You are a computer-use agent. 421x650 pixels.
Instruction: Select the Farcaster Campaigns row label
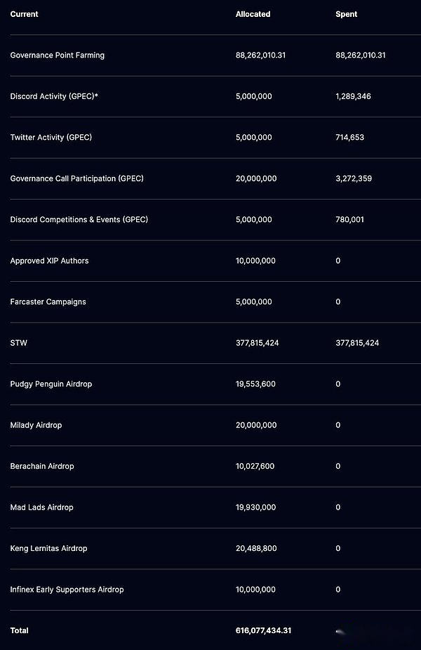(48, 301)
